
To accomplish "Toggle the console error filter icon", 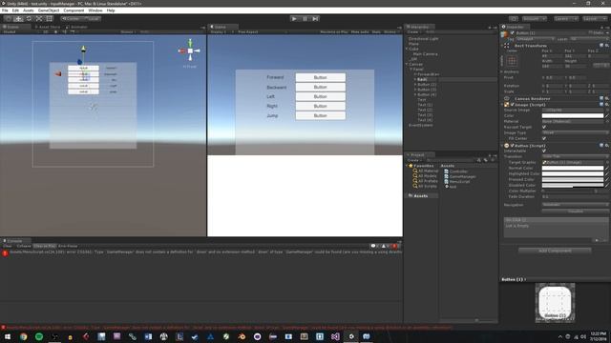I will tap(394, 246).
